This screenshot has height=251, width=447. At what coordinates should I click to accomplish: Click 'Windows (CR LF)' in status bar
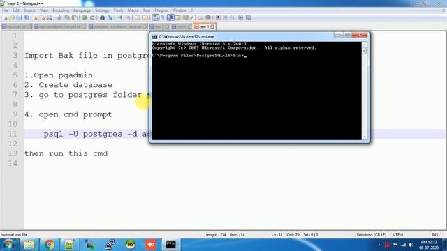(371, 234)
